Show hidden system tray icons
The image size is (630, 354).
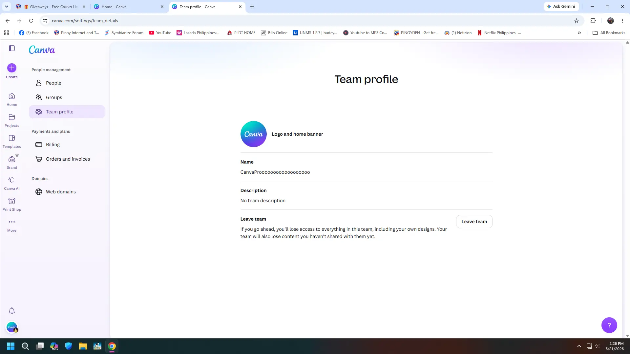pyautogui.click(x=579, y=346)
